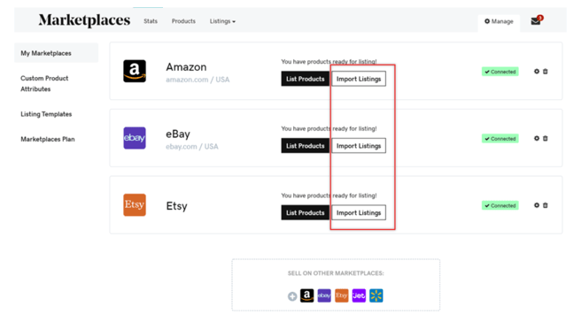Click the Etsy marketplace name
Viewport: 581px width, 322px height.
tap(176, 206)
